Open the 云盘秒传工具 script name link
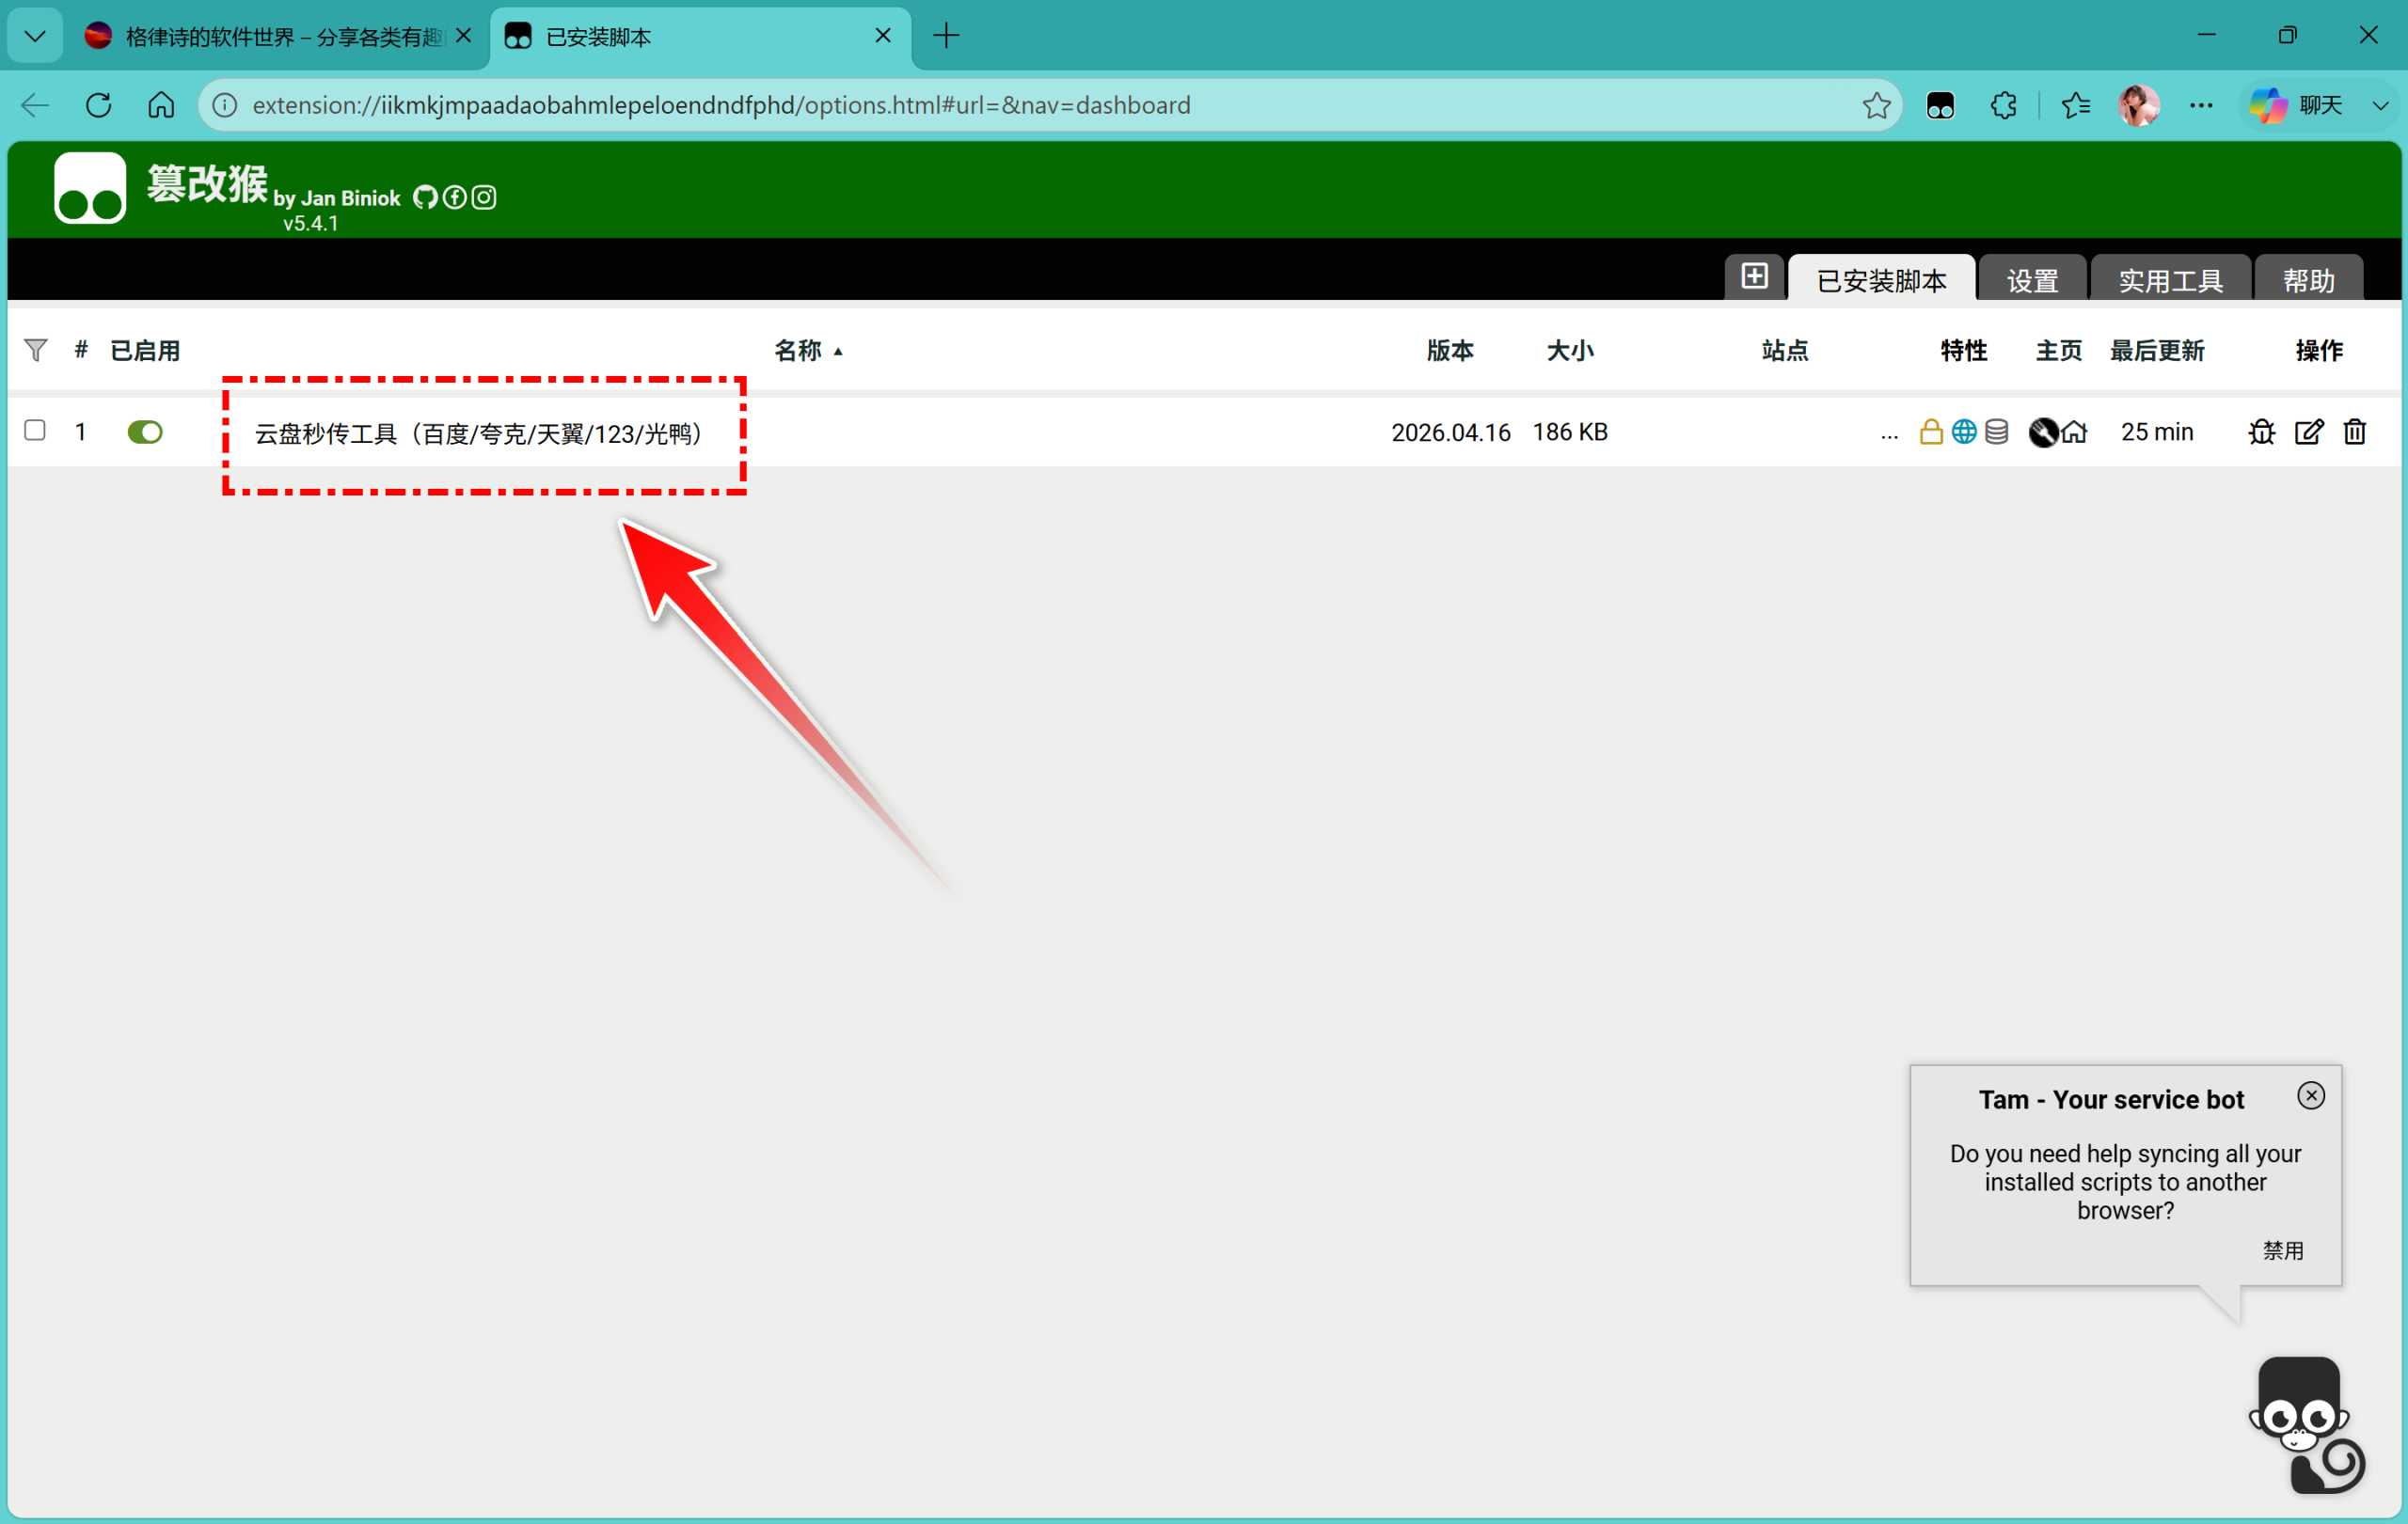This screenshot has width=2408, height=1524. pyautogui.click(x=479, y=433)
